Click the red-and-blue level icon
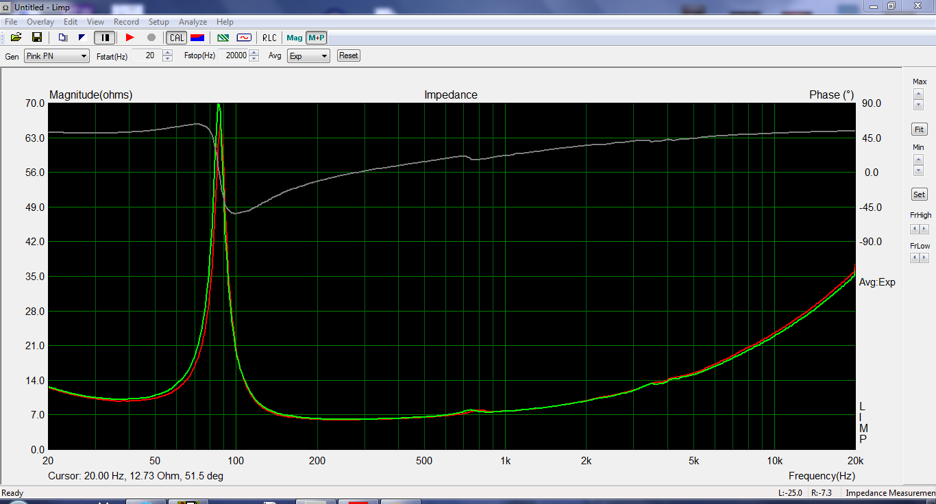The height and width of the screenshot is (504, 936). coord(197,38)
